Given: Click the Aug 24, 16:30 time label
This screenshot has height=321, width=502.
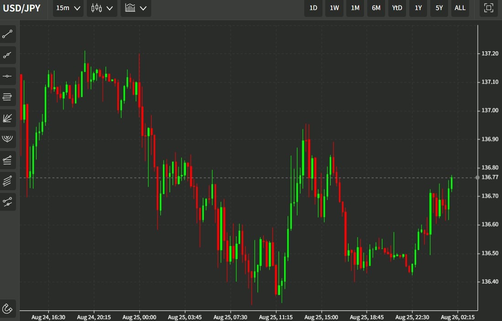Looking at the screenshot, I should (x=48, y=317).
